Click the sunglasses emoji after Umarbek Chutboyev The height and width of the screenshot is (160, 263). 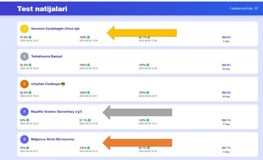pyautogui.click(x=63, y=84)
